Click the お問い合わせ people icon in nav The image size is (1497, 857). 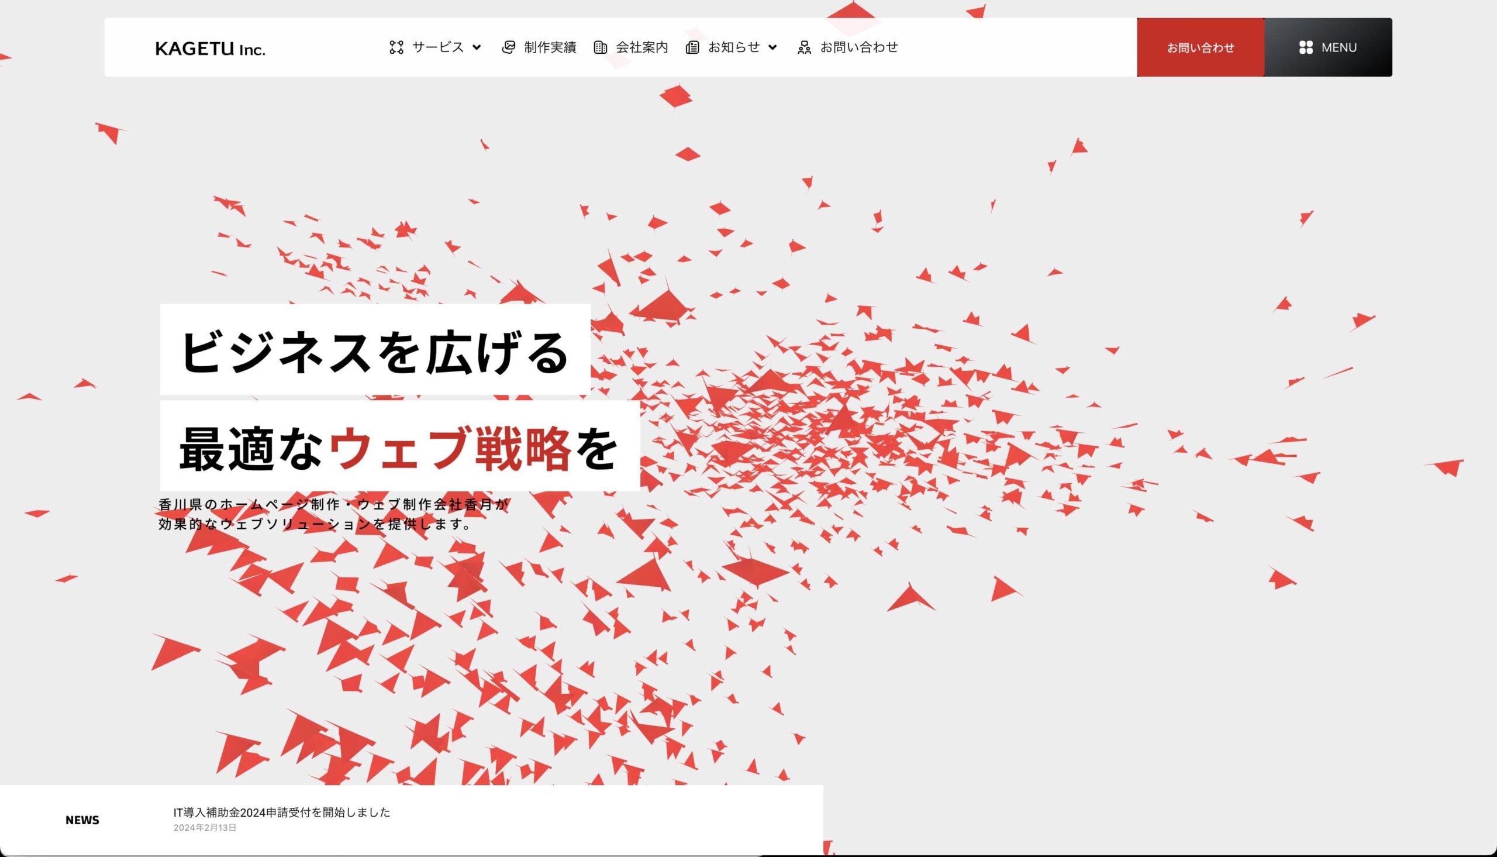804,48
